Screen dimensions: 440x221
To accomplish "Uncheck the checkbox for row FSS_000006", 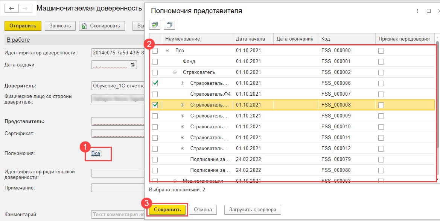I will 155,83.
